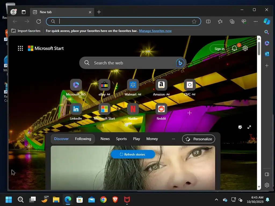Toggle the sidebar visibility button
Viewport: 275px width, 206px height.
[267, 174]
